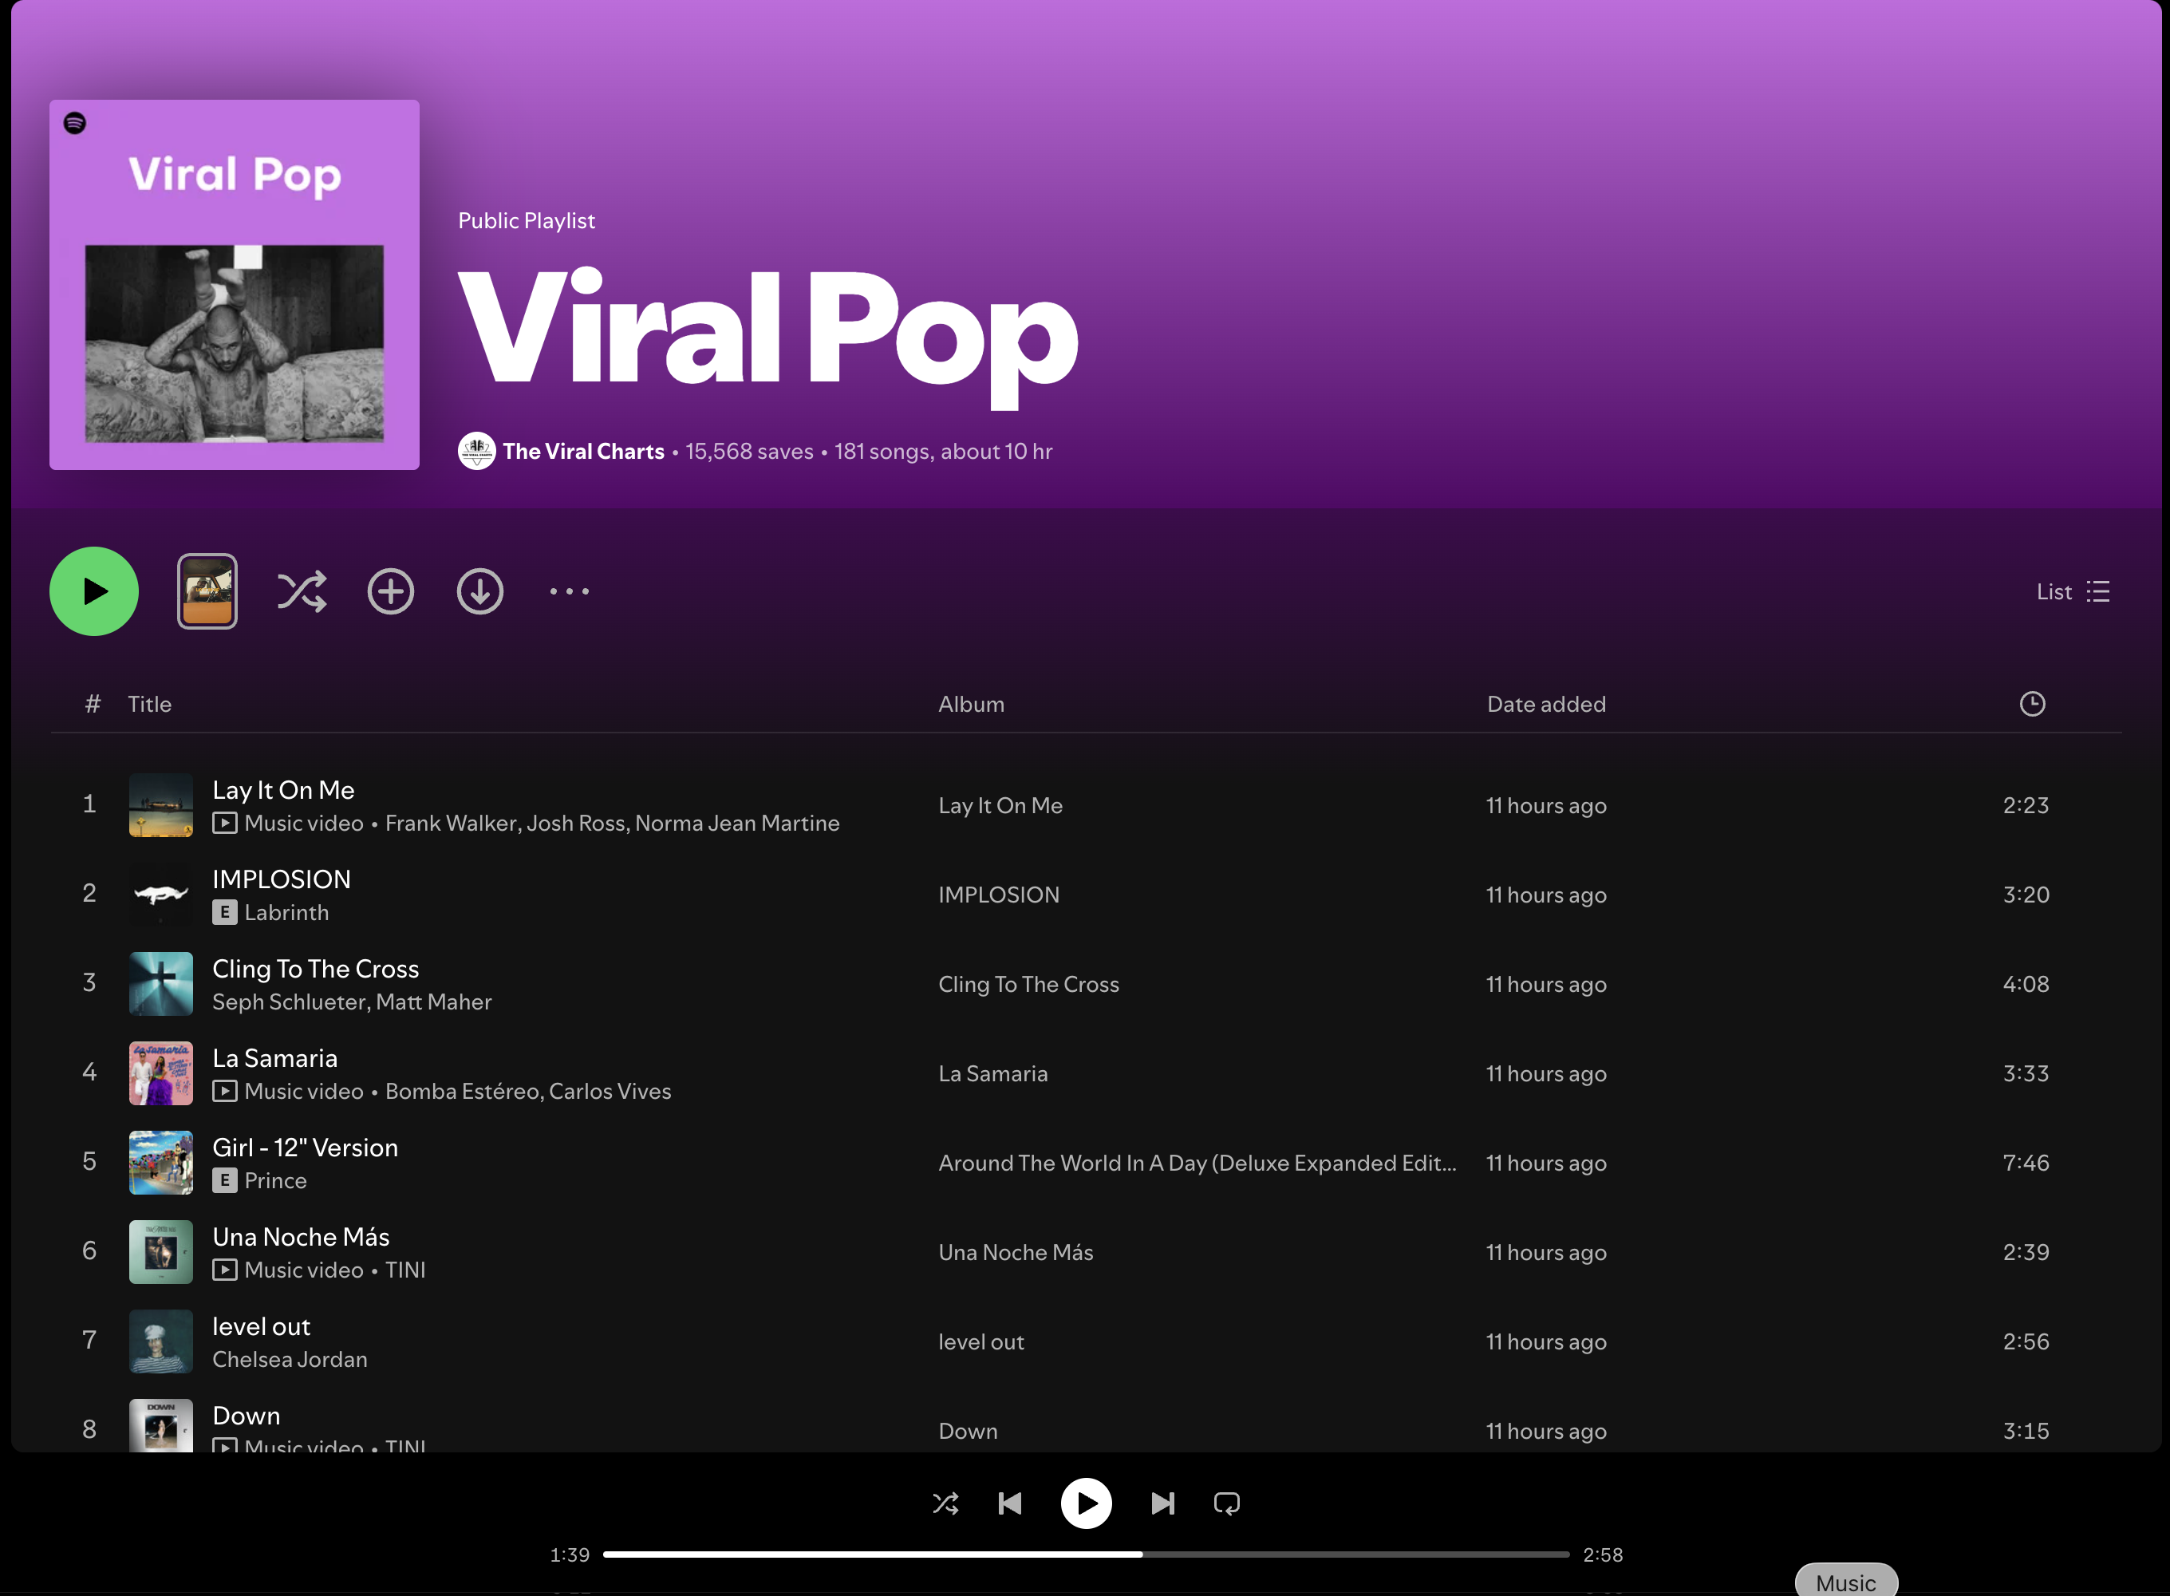Enable shuffle for the Viral Pop playlist

(302, 591)
